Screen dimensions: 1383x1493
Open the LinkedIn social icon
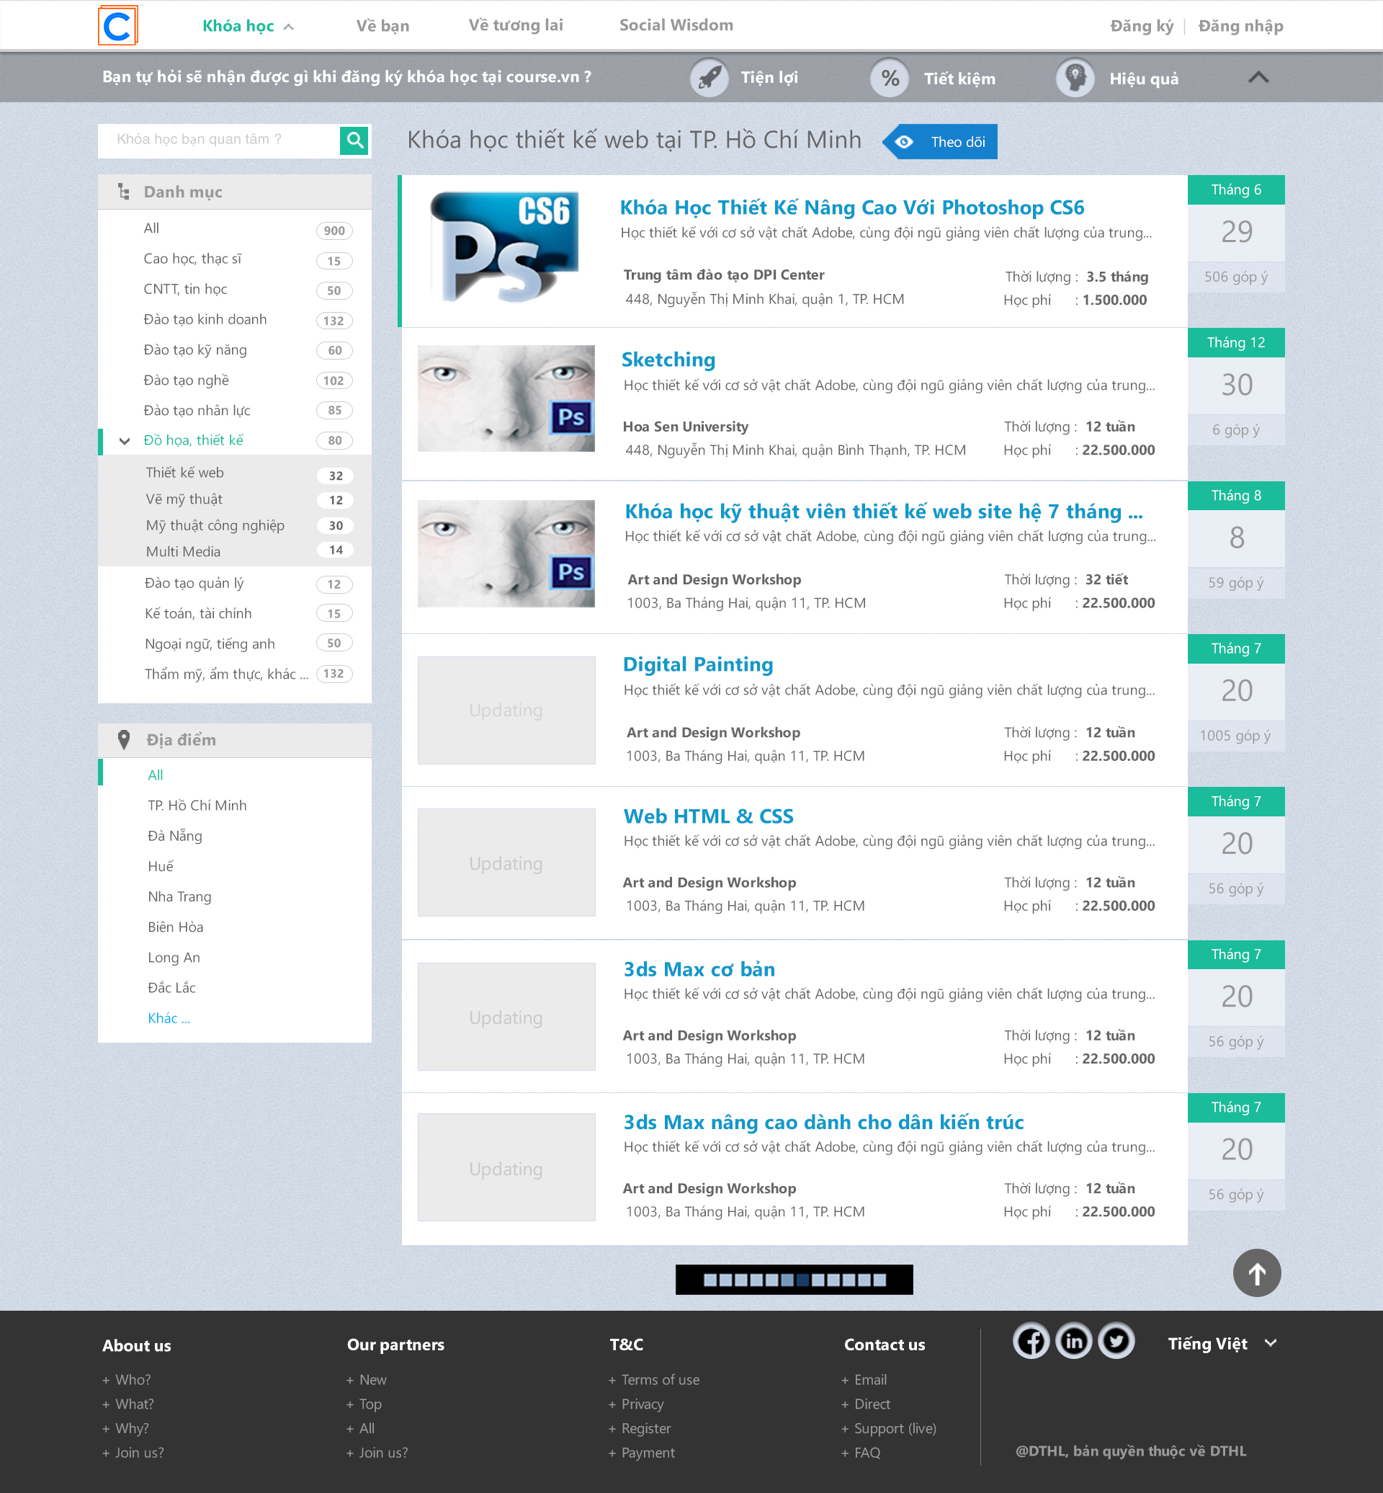tap(1073, 1341)
